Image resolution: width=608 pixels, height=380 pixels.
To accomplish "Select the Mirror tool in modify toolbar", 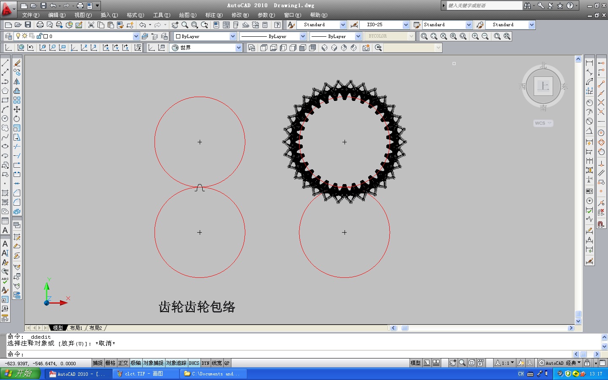I will pyautogui.click(x=17, y=81).
